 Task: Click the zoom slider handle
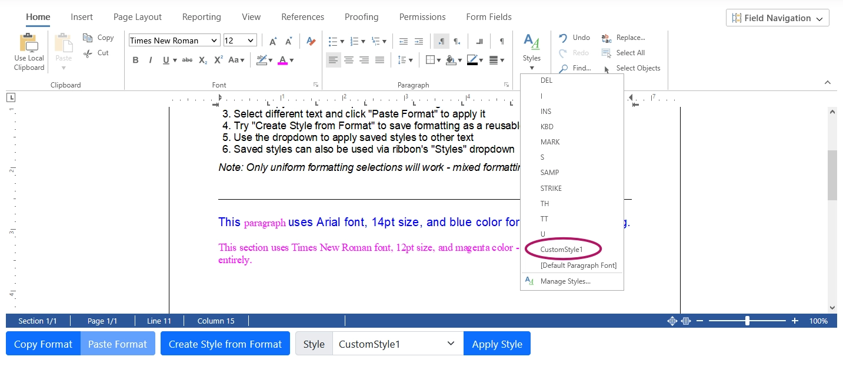747,321
